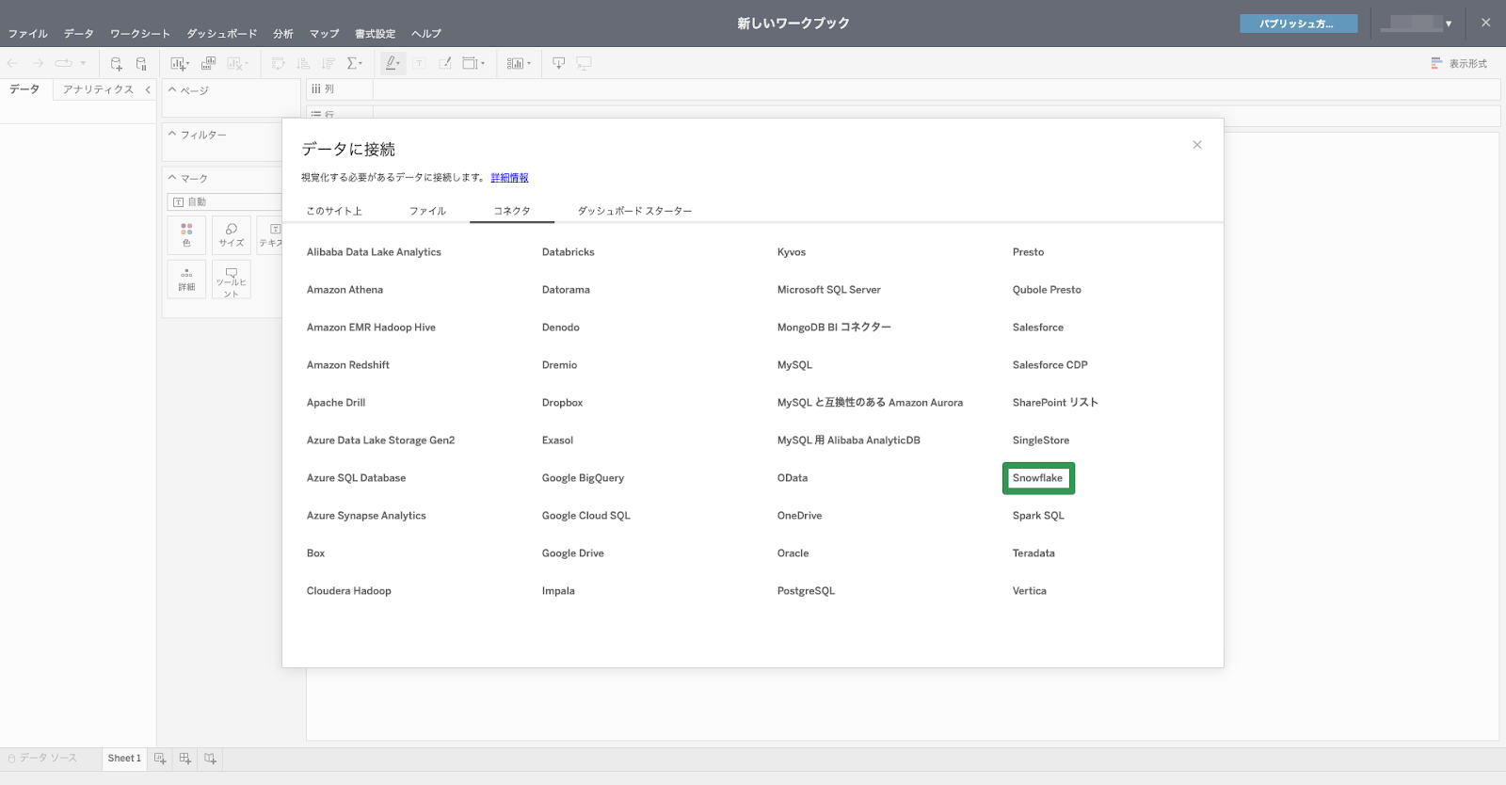Open the ワークシート menu

(x=140, y=34)
